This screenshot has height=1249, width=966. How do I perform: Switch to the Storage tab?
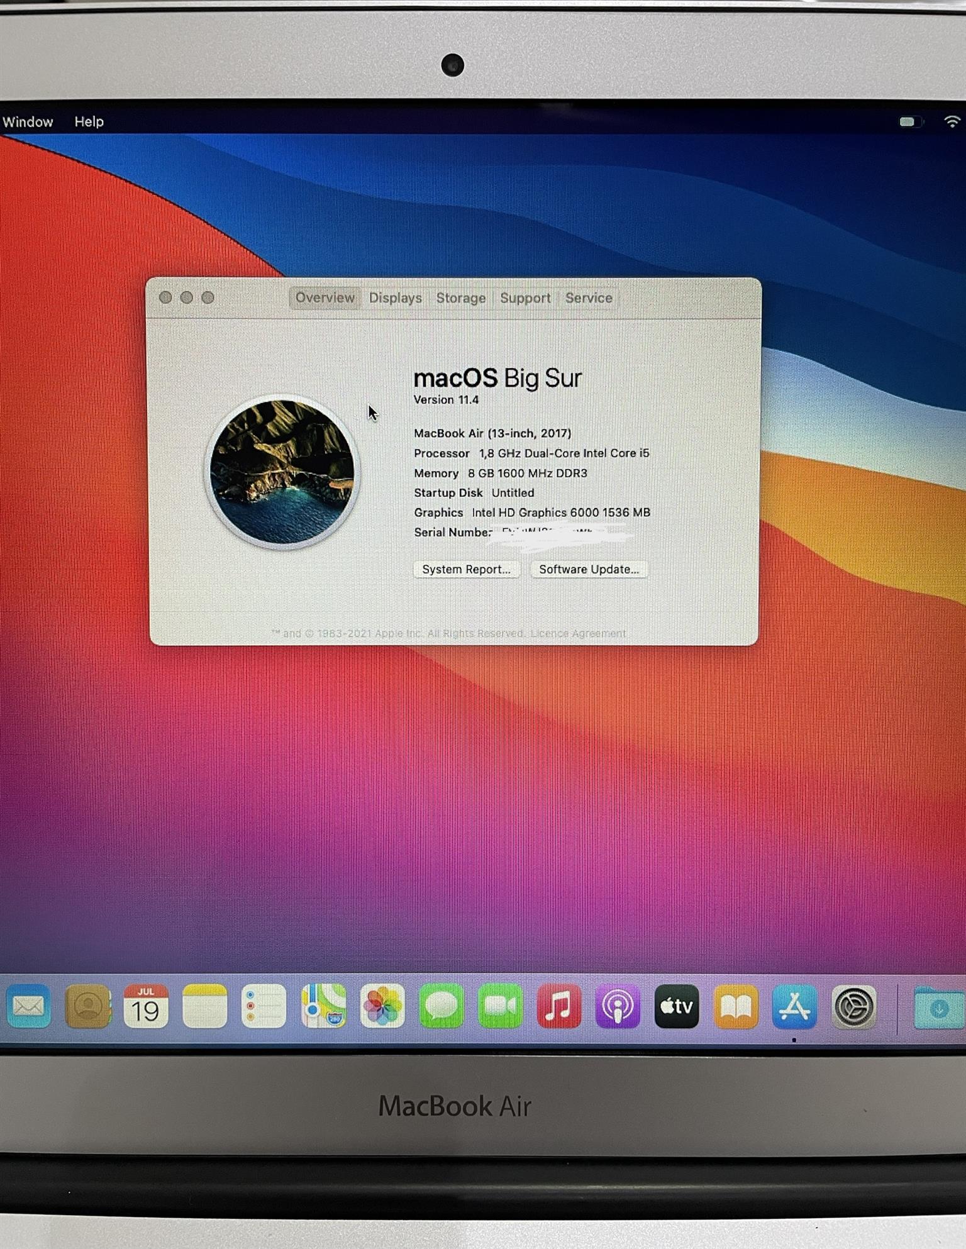[x=461, y=298]
